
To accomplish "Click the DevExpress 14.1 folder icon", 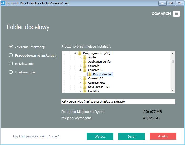I will (x=85, y=87).
